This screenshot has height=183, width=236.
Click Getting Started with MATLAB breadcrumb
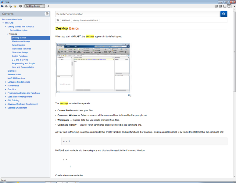tap(85, 20)
